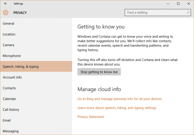Open the General privacy section
The height and width of the screenshot is (135, 194).
pyautogui.click(x=36, y=24)
